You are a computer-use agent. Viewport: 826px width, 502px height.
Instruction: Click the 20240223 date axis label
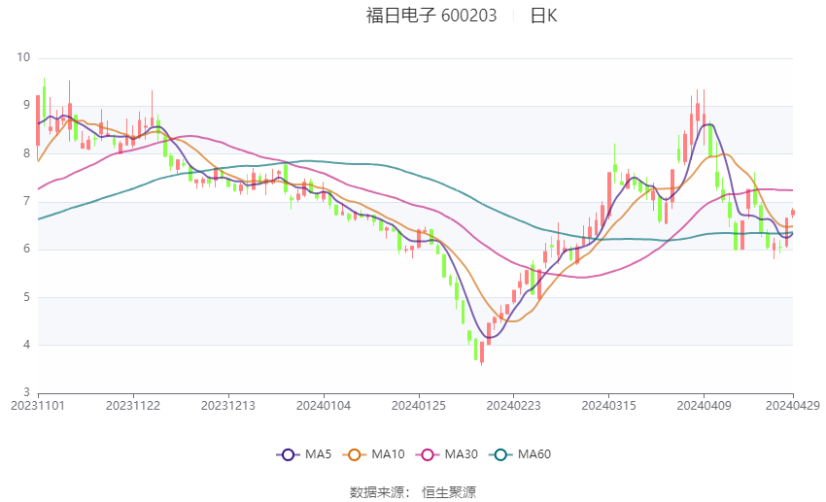click(x=513, y=405)
